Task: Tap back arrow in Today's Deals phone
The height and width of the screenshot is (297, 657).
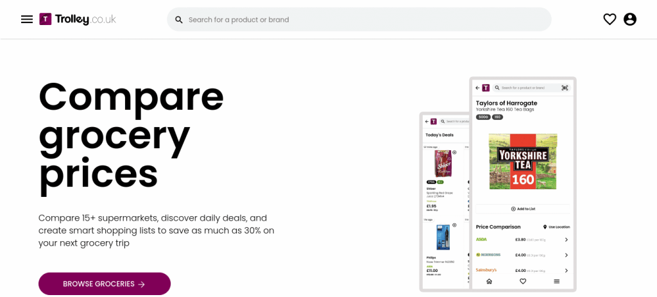Action: (427, 121)
